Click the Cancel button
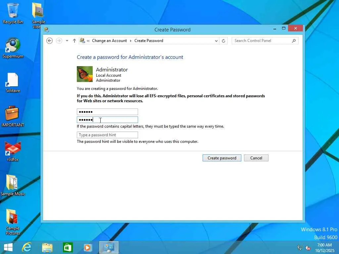 point(256,158)
